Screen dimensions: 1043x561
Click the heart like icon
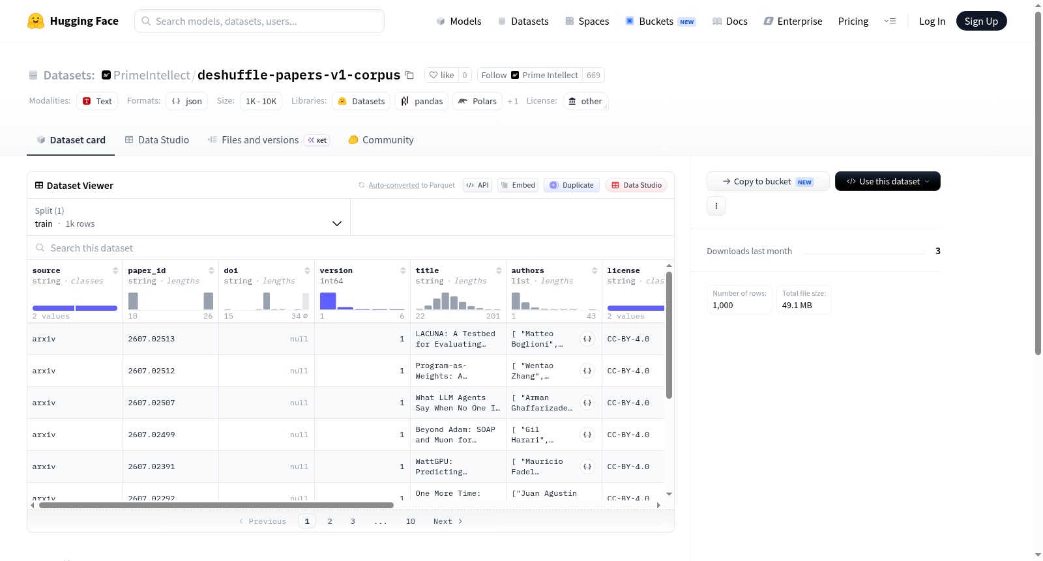pyautogui.click(x=433, y=75)
